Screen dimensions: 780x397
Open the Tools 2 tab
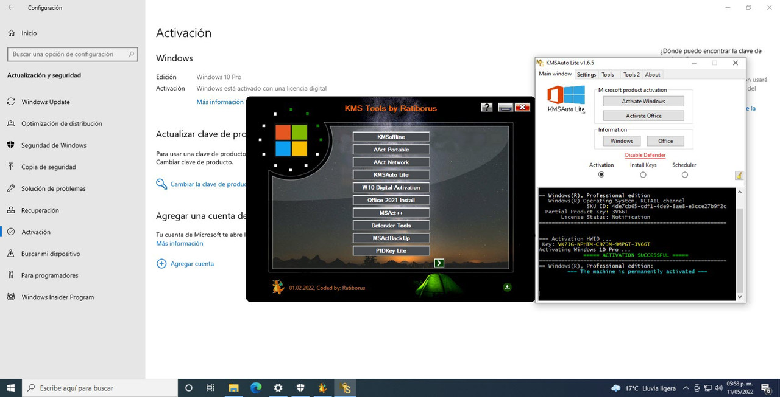(631, 75)
